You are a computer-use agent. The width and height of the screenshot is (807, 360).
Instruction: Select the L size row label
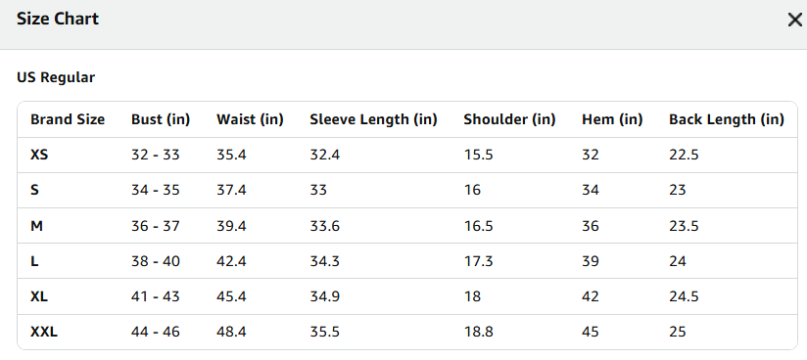click(x=34, y=261)
